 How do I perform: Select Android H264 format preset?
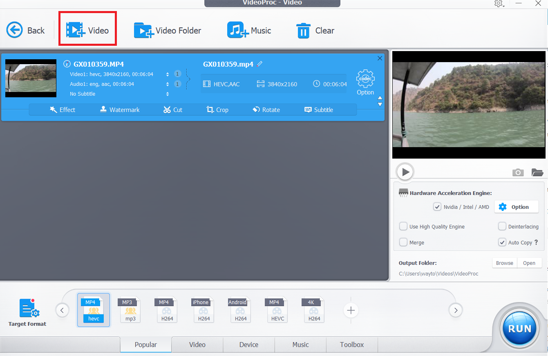click(241, 310)
